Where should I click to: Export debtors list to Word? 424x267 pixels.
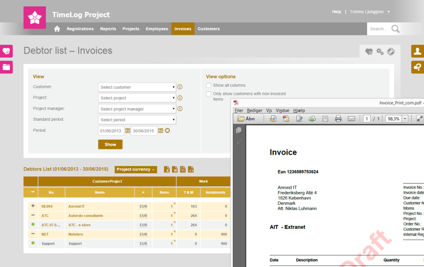[175, 169]
